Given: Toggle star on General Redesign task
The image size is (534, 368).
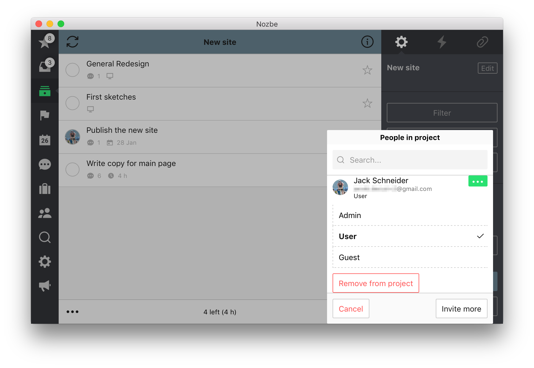Looking at the screenshot, I should click(x=367, y=70).
